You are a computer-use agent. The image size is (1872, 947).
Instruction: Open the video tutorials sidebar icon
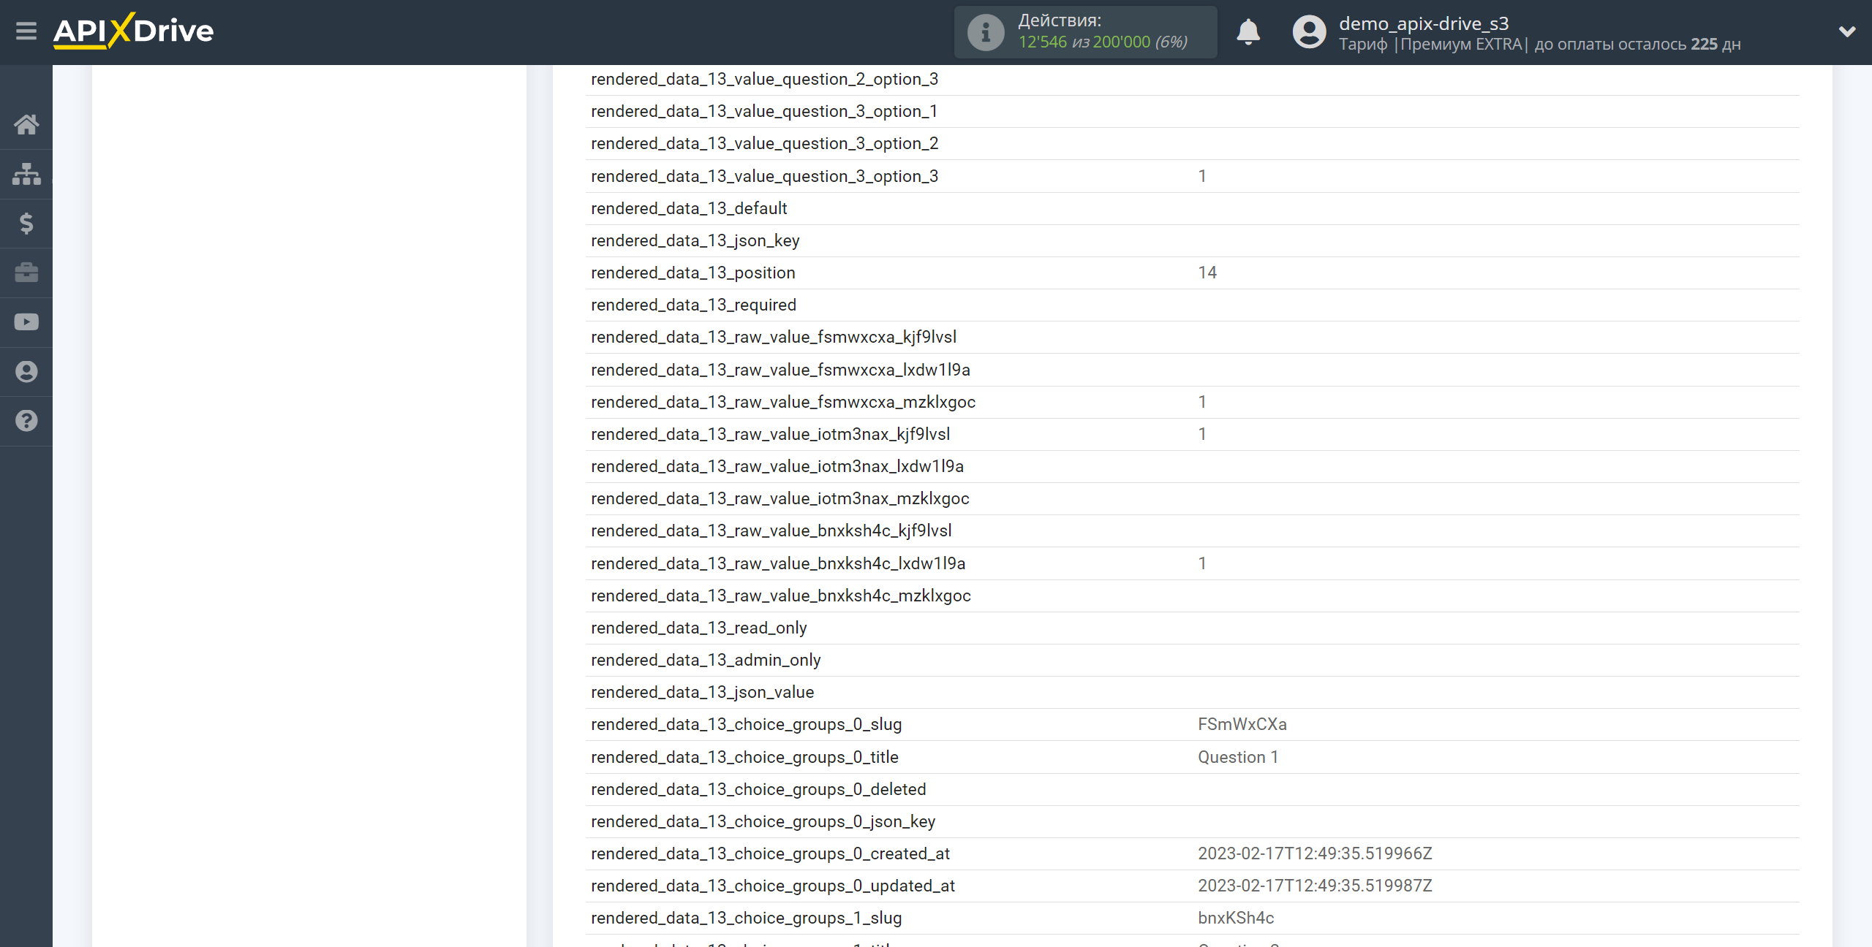pos(26,322)
